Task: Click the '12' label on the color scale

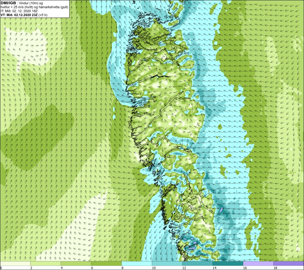Action: pos(184,268)
